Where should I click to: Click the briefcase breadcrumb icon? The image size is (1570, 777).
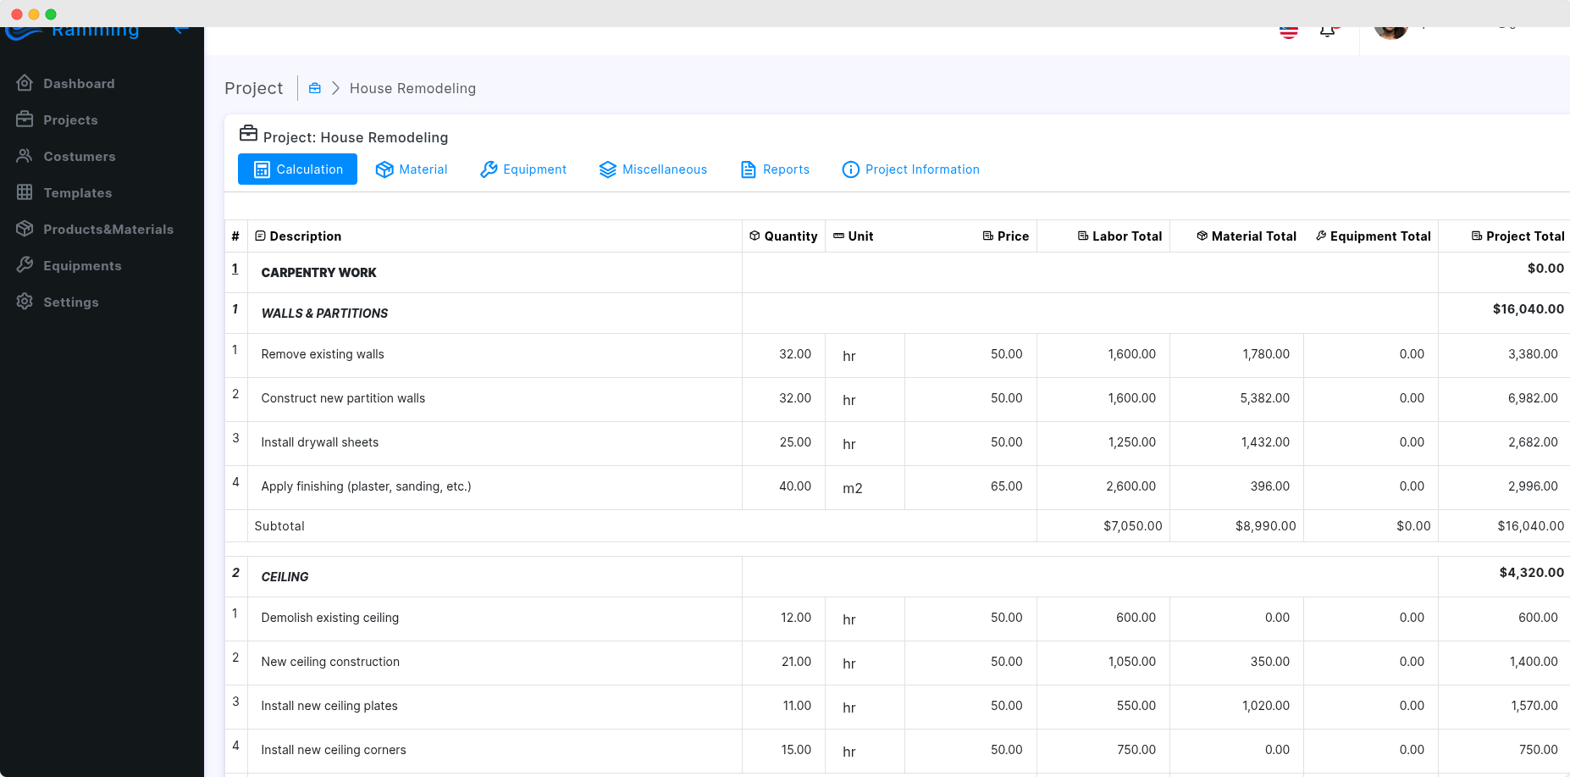pyautogui.click(x=315, y=88)
